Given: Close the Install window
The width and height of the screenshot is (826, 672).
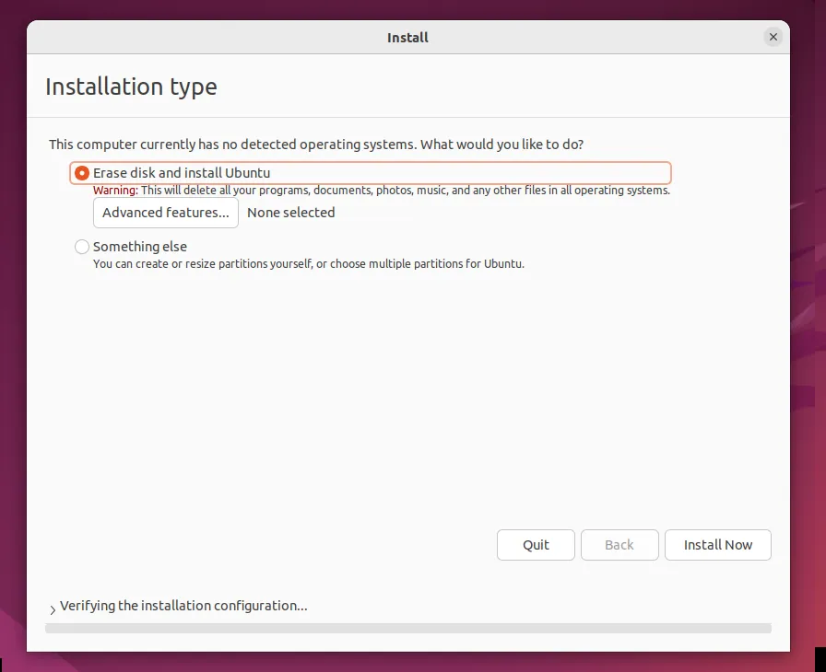Looking at the screenshot, I should tap(773, 37).
